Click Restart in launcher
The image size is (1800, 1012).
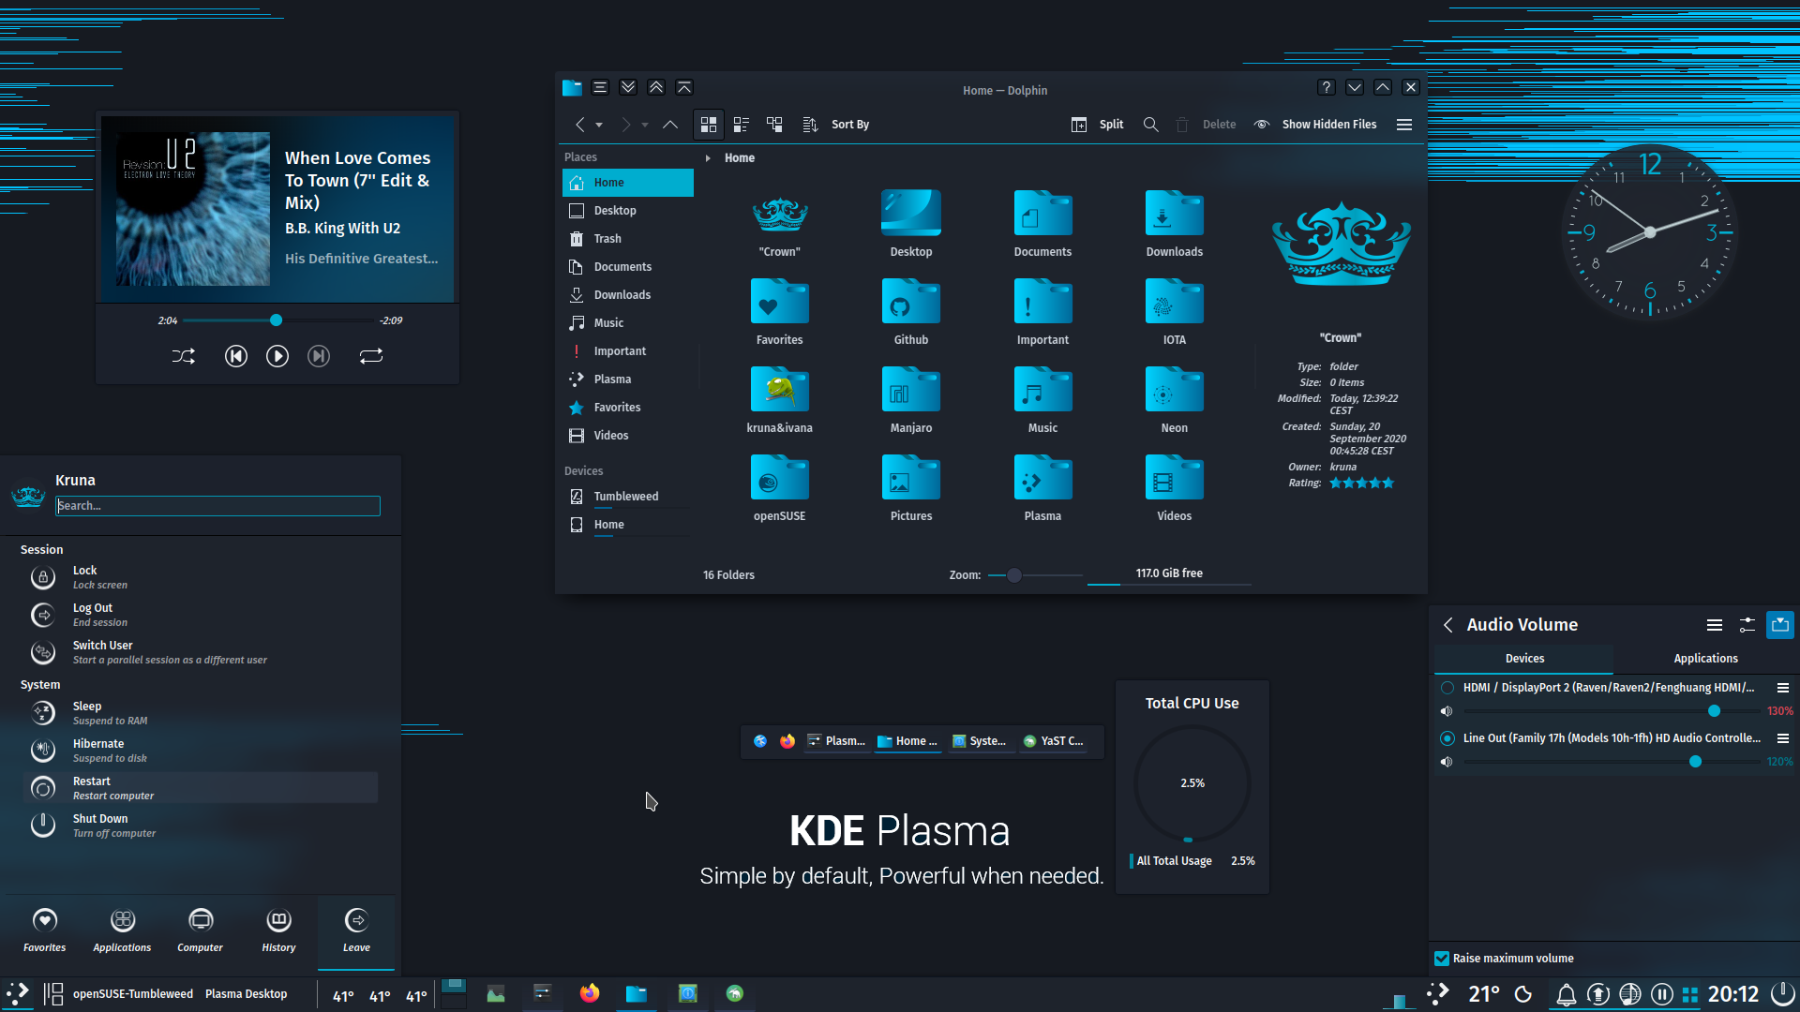coord(201,788)
